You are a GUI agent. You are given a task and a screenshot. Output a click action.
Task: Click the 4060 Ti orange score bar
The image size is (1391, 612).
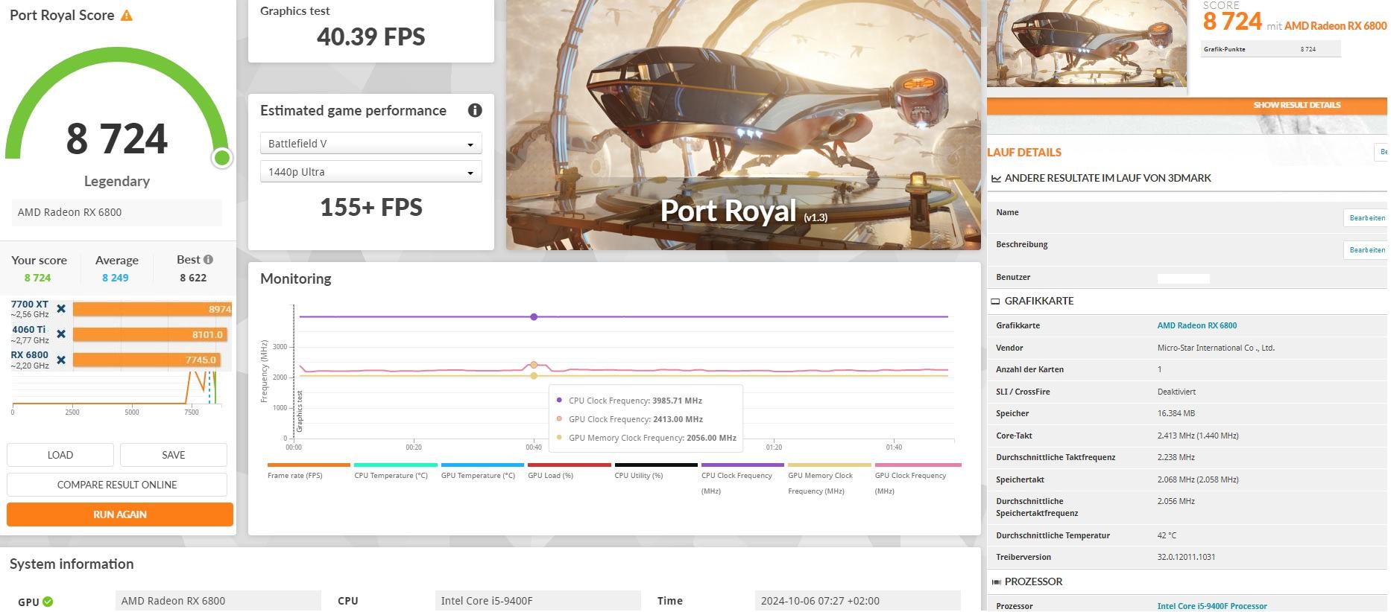(x=149, y=334)
